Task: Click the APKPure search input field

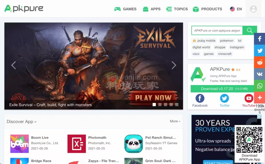Action: coord(217,31)
